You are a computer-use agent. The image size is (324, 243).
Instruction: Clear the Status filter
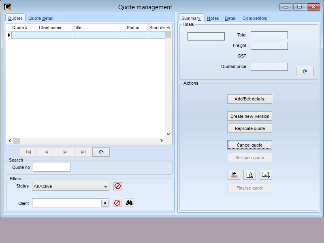[117, 186]
